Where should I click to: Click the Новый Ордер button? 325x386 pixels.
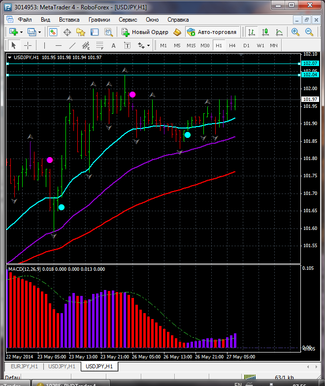145,32
